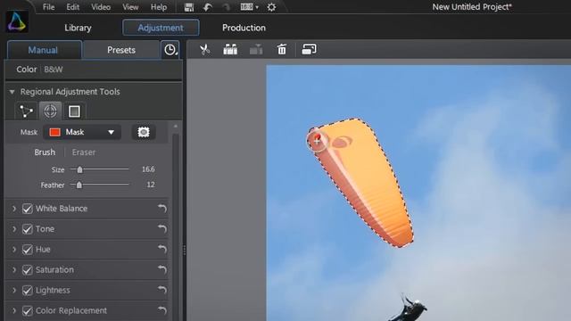Open the View menu

click(x=130, y=7)
